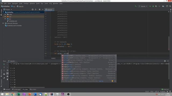Click the Next Tip link in completion popup

(101, 81)
